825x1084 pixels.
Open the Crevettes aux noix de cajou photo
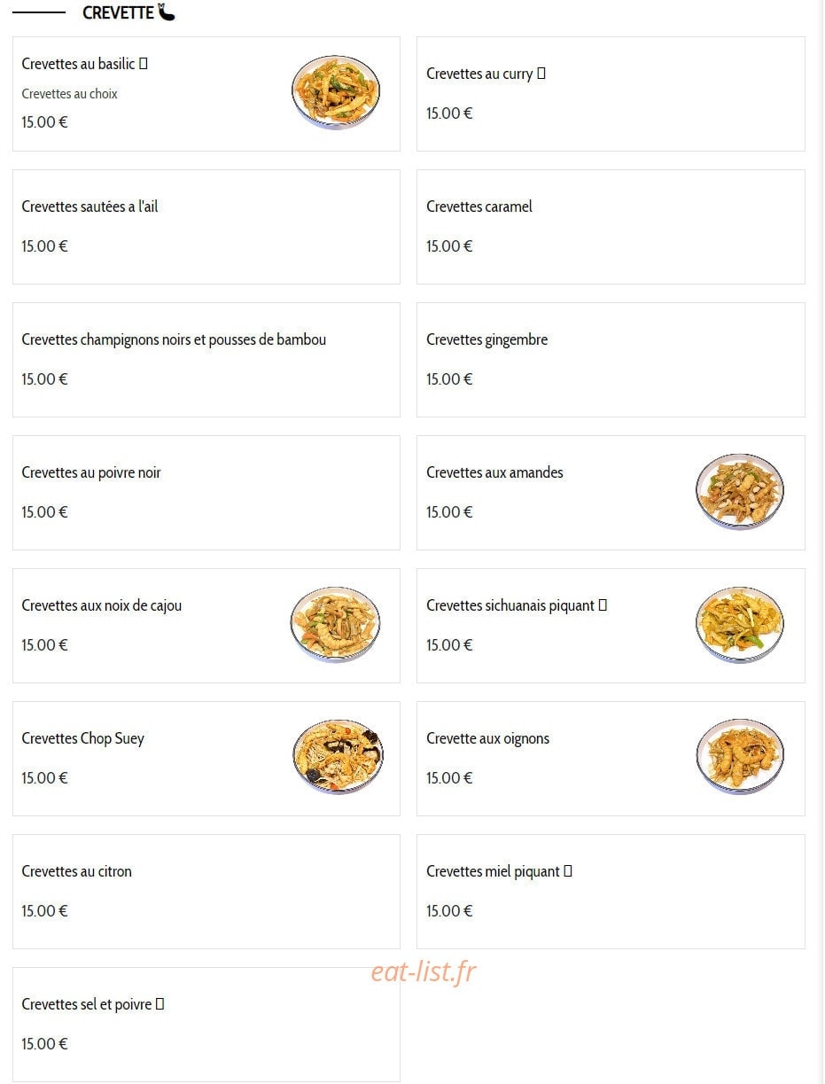click(336, 625)
